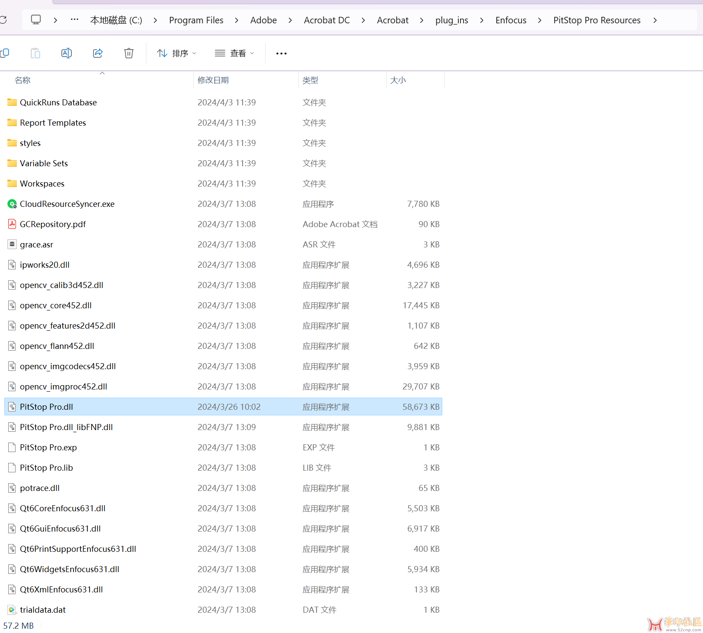Open the breadcrumb ellipsis for hidden folders
This screenshot has height=633, width=703.
click(74, 20)
